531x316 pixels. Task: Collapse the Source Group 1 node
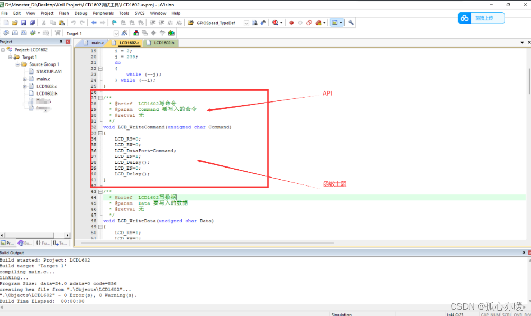17,64
